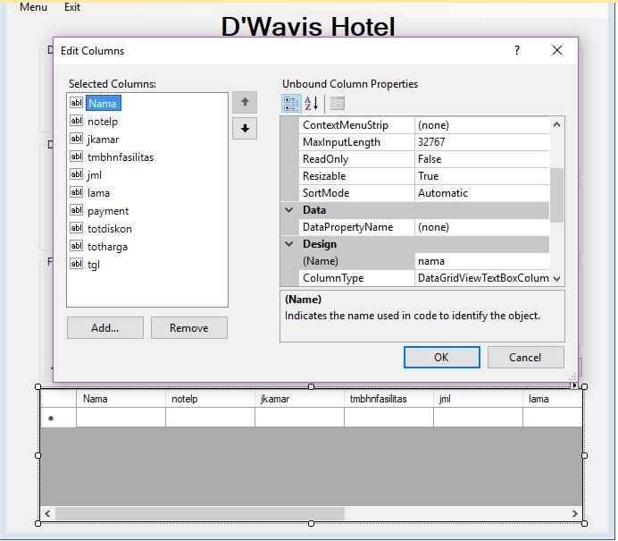Screen dimensions: 618x541
Task: Select the totharga column in list
Action: (x=107, y=247)
